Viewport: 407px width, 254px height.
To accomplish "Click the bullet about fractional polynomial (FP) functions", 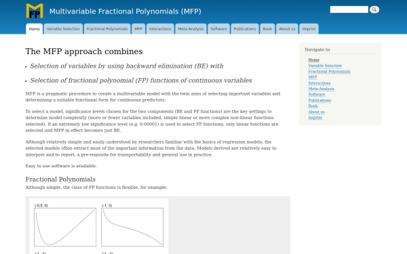I will (x=141, y=81).
